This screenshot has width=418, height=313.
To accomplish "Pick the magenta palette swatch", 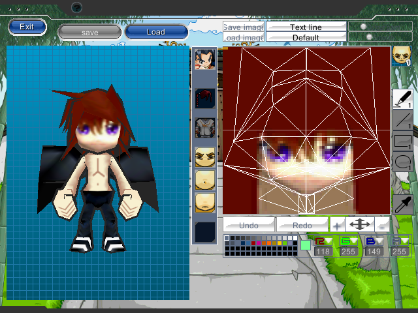I will [259, 243].
